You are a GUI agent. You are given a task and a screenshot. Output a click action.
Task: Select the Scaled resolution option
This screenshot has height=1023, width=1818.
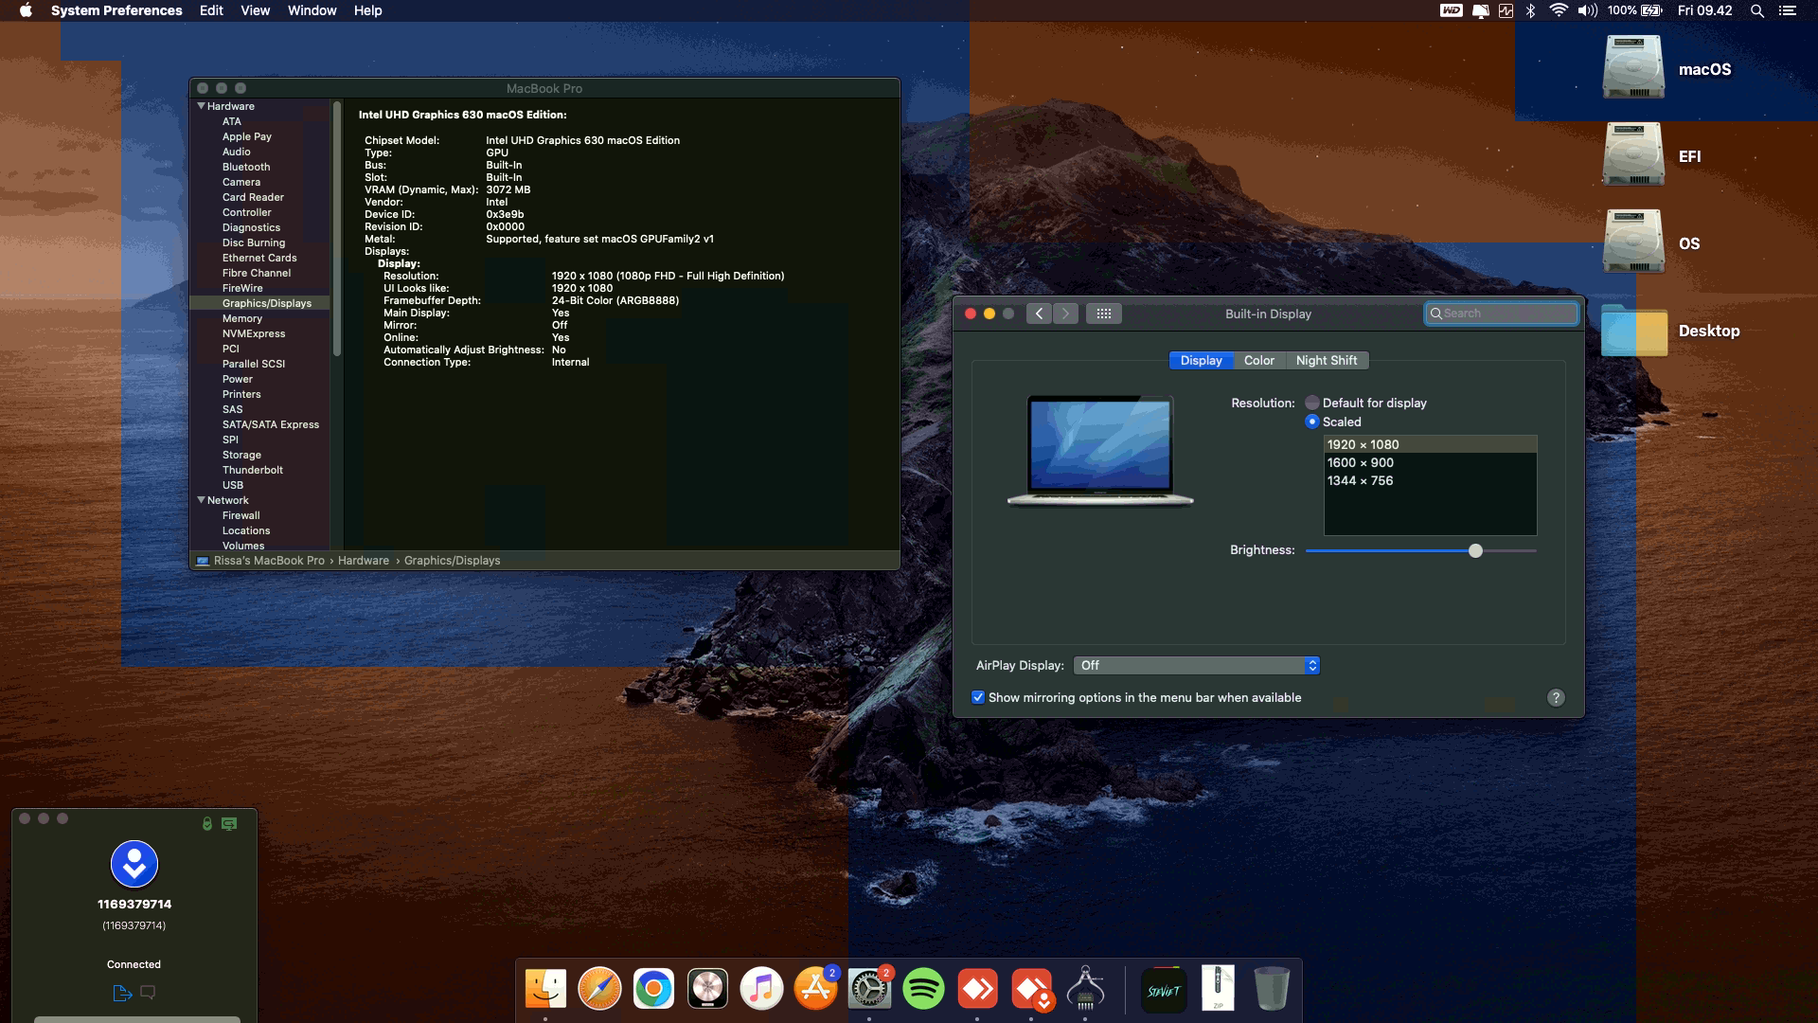(1311, 422)
